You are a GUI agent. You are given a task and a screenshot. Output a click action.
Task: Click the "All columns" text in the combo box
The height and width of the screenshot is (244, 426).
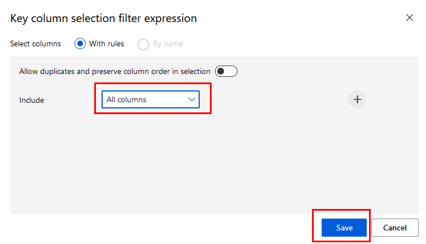126,99
